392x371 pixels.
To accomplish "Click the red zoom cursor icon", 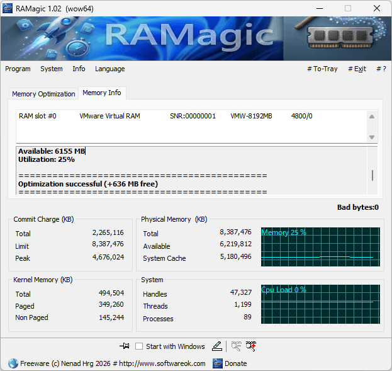I will click(251, 346).
